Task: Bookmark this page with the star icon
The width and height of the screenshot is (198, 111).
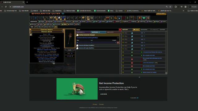Action: coord(170,7)
